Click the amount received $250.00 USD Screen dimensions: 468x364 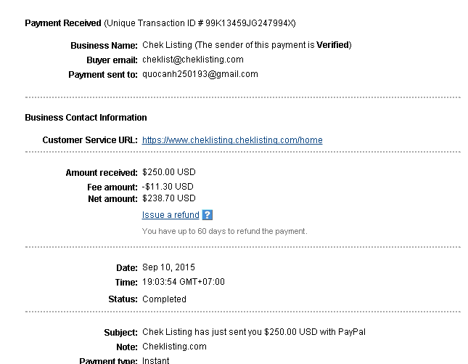pos(169,173)
